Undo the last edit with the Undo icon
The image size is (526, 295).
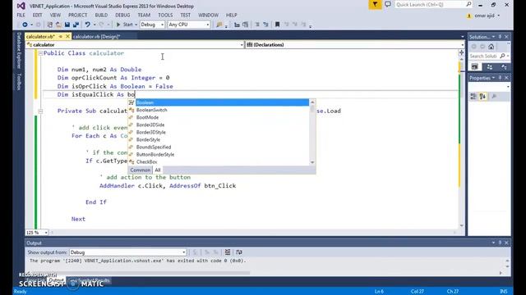(88, 25)
